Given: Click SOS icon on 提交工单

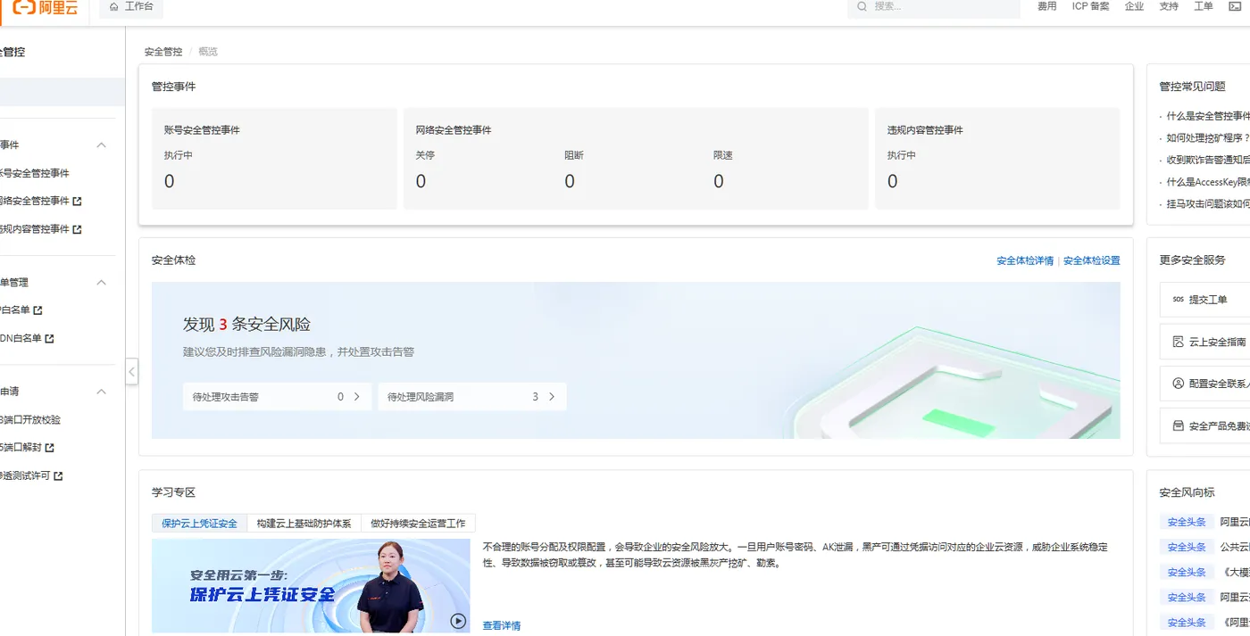Looking at the screenshot, I should tap(1178, 300).
